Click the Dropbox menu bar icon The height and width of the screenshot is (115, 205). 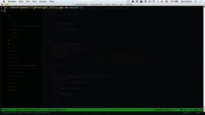coord(137,1)
